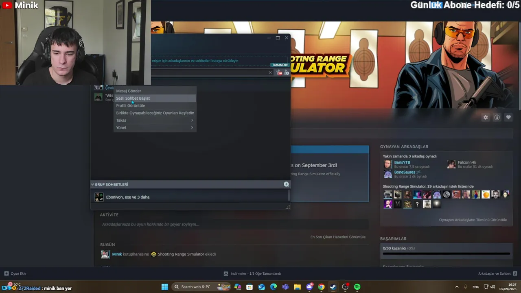Open BarisYTB friend profile
Viewport: 521px width, 293px height.
[402, 162]
